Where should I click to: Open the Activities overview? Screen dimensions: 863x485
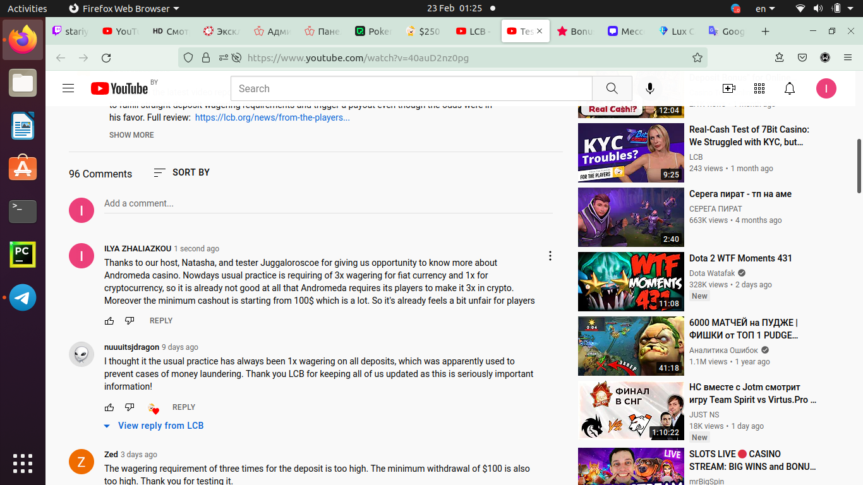(x=27, y=9)
